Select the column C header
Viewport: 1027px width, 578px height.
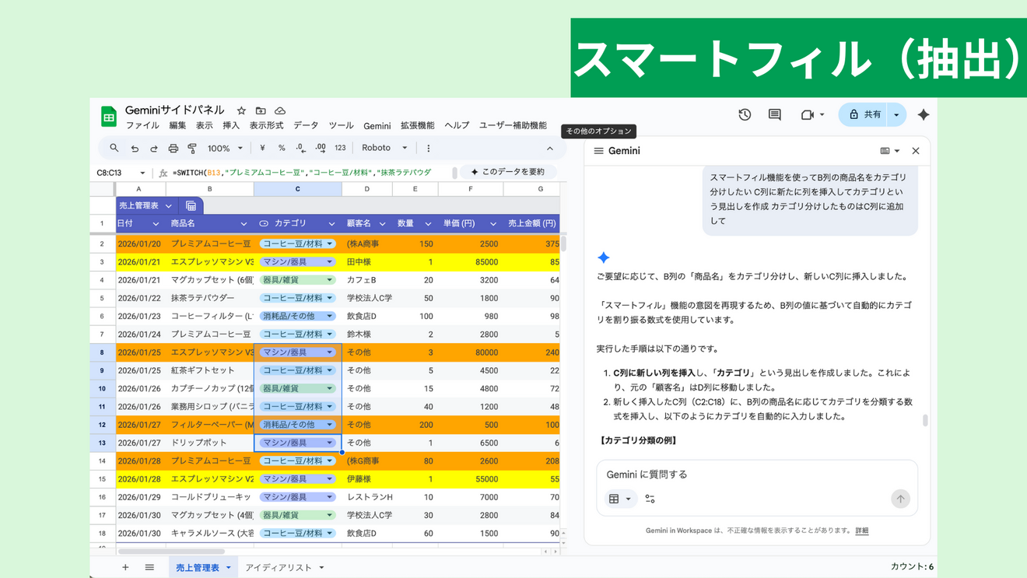pos(297,189)
